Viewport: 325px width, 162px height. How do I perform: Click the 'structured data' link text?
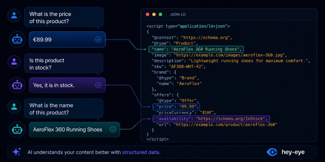click(x=141, y=152)
